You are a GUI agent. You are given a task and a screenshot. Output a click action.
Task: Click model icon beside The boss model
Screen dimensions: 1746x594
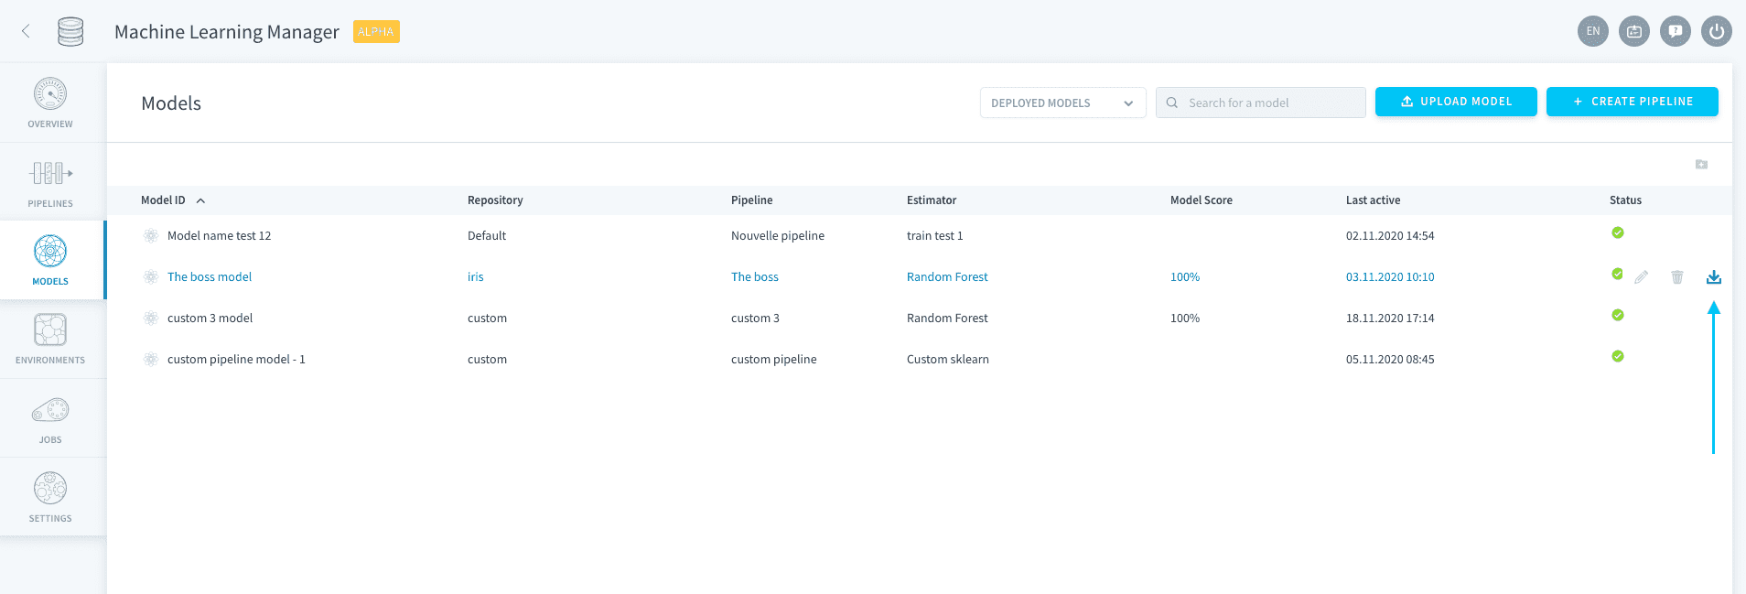(x=151, y=276)
